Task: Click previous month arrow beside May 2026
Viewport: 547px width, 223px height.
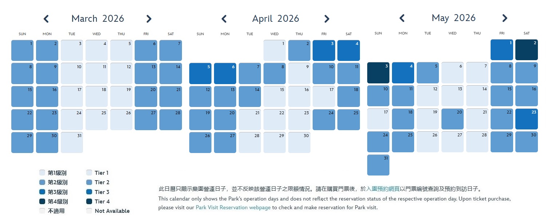Action: point(402,18)
